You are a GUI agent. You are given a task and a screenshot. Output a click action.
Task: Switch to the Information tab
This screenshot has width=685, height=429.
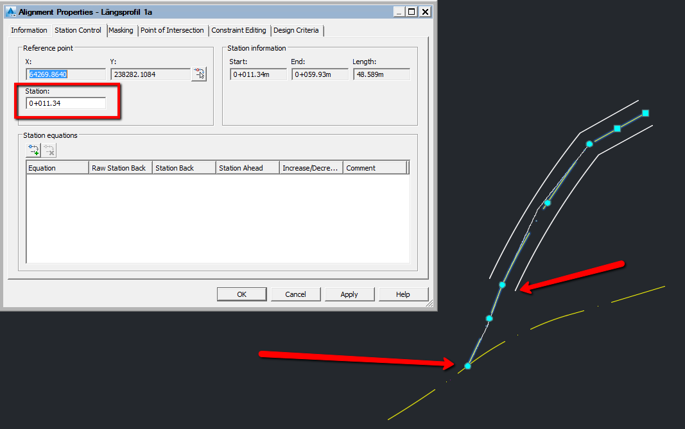coord(29,31)
